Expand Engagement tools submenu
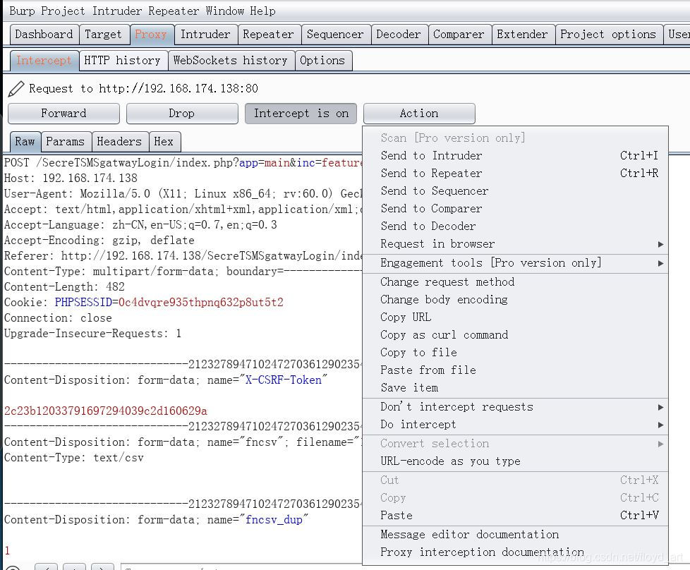 point(515,263)
